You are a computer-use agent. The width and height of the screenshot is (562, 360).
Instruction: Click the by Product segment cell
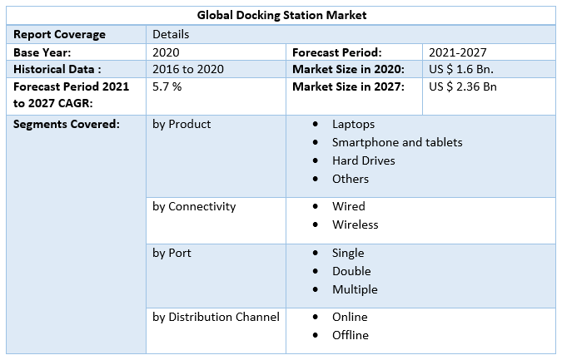[182, 124]
